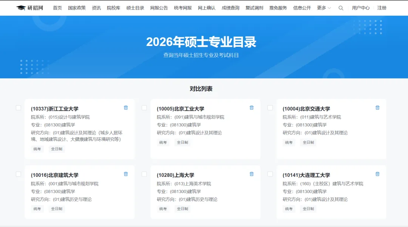The image size is (408, 227).
Task: Click the 2026年硕士专业目录 banner title
Action: tap(201, 42)
